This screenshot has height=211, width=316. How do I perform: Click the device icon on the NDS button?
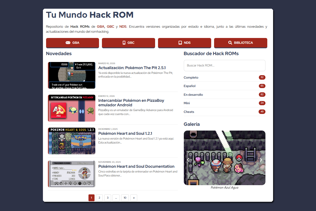pos(180,43)
